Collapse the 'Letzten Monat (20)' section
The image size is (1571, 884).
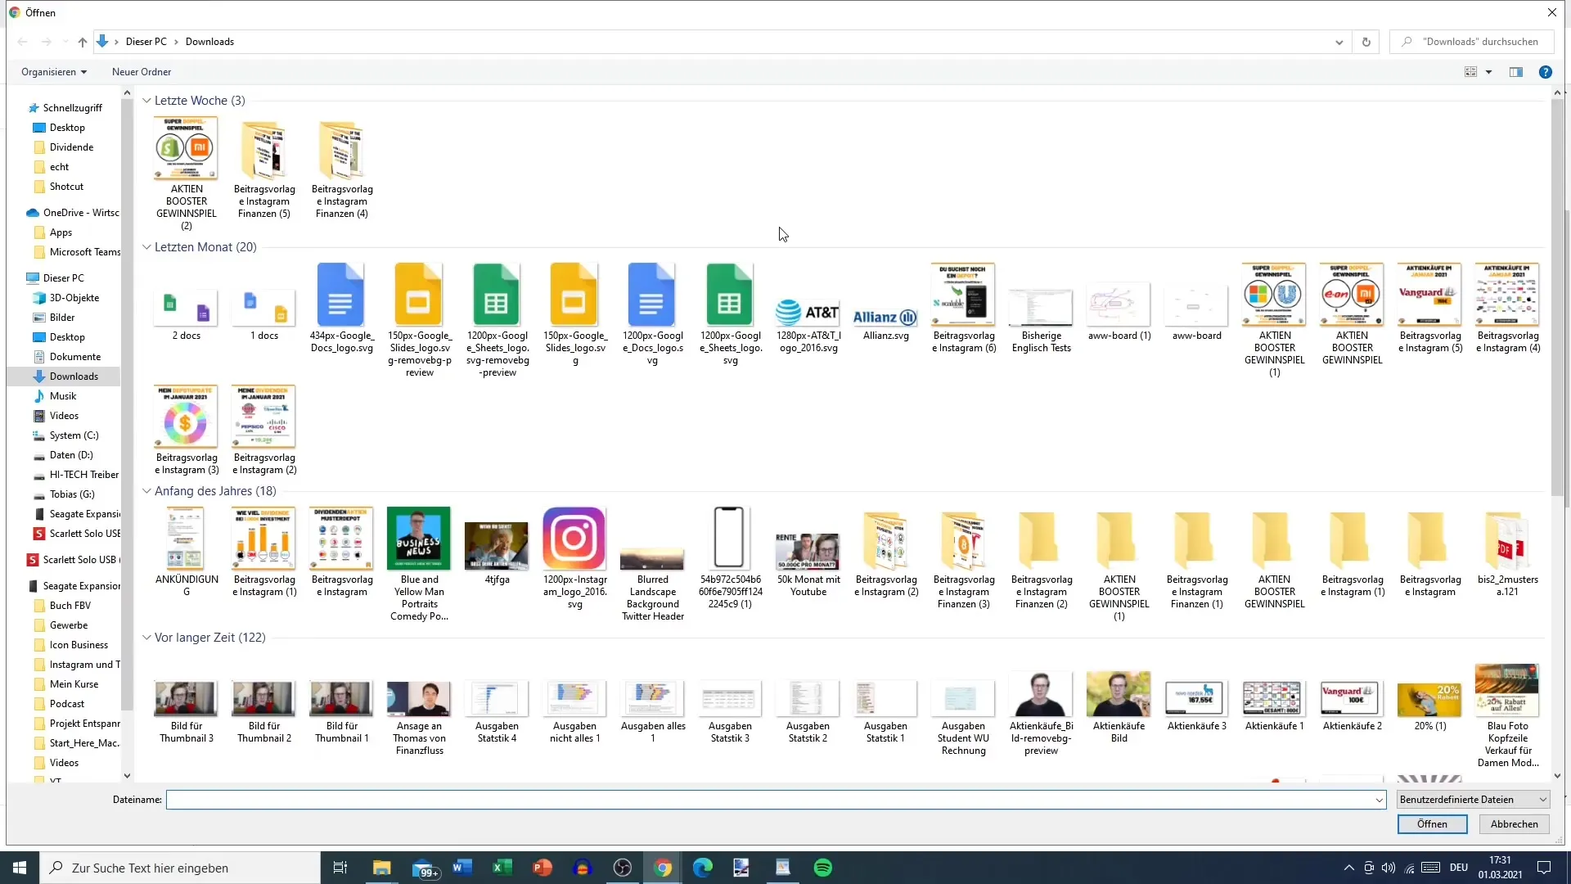[x=146, y=247]
